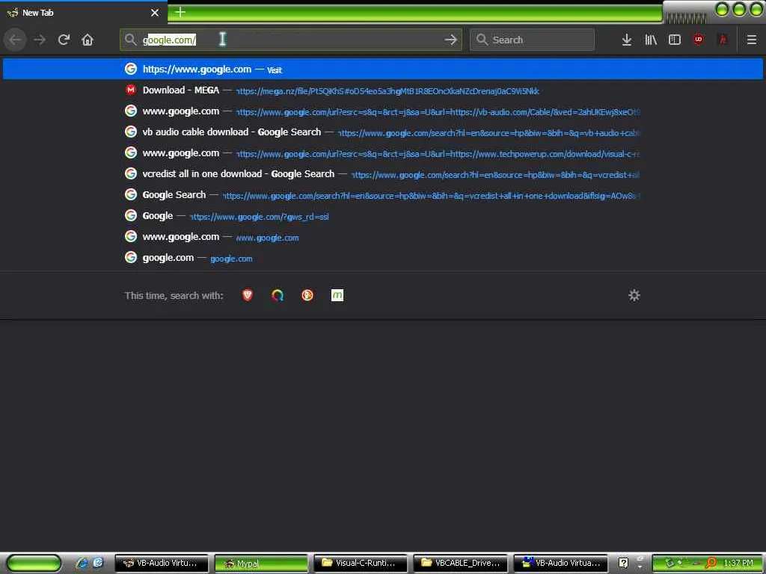Viewport: 766px width, 574px height.
Task: Open the vb-audio.com Cable redirect suggestion
Action: point(383,111)
